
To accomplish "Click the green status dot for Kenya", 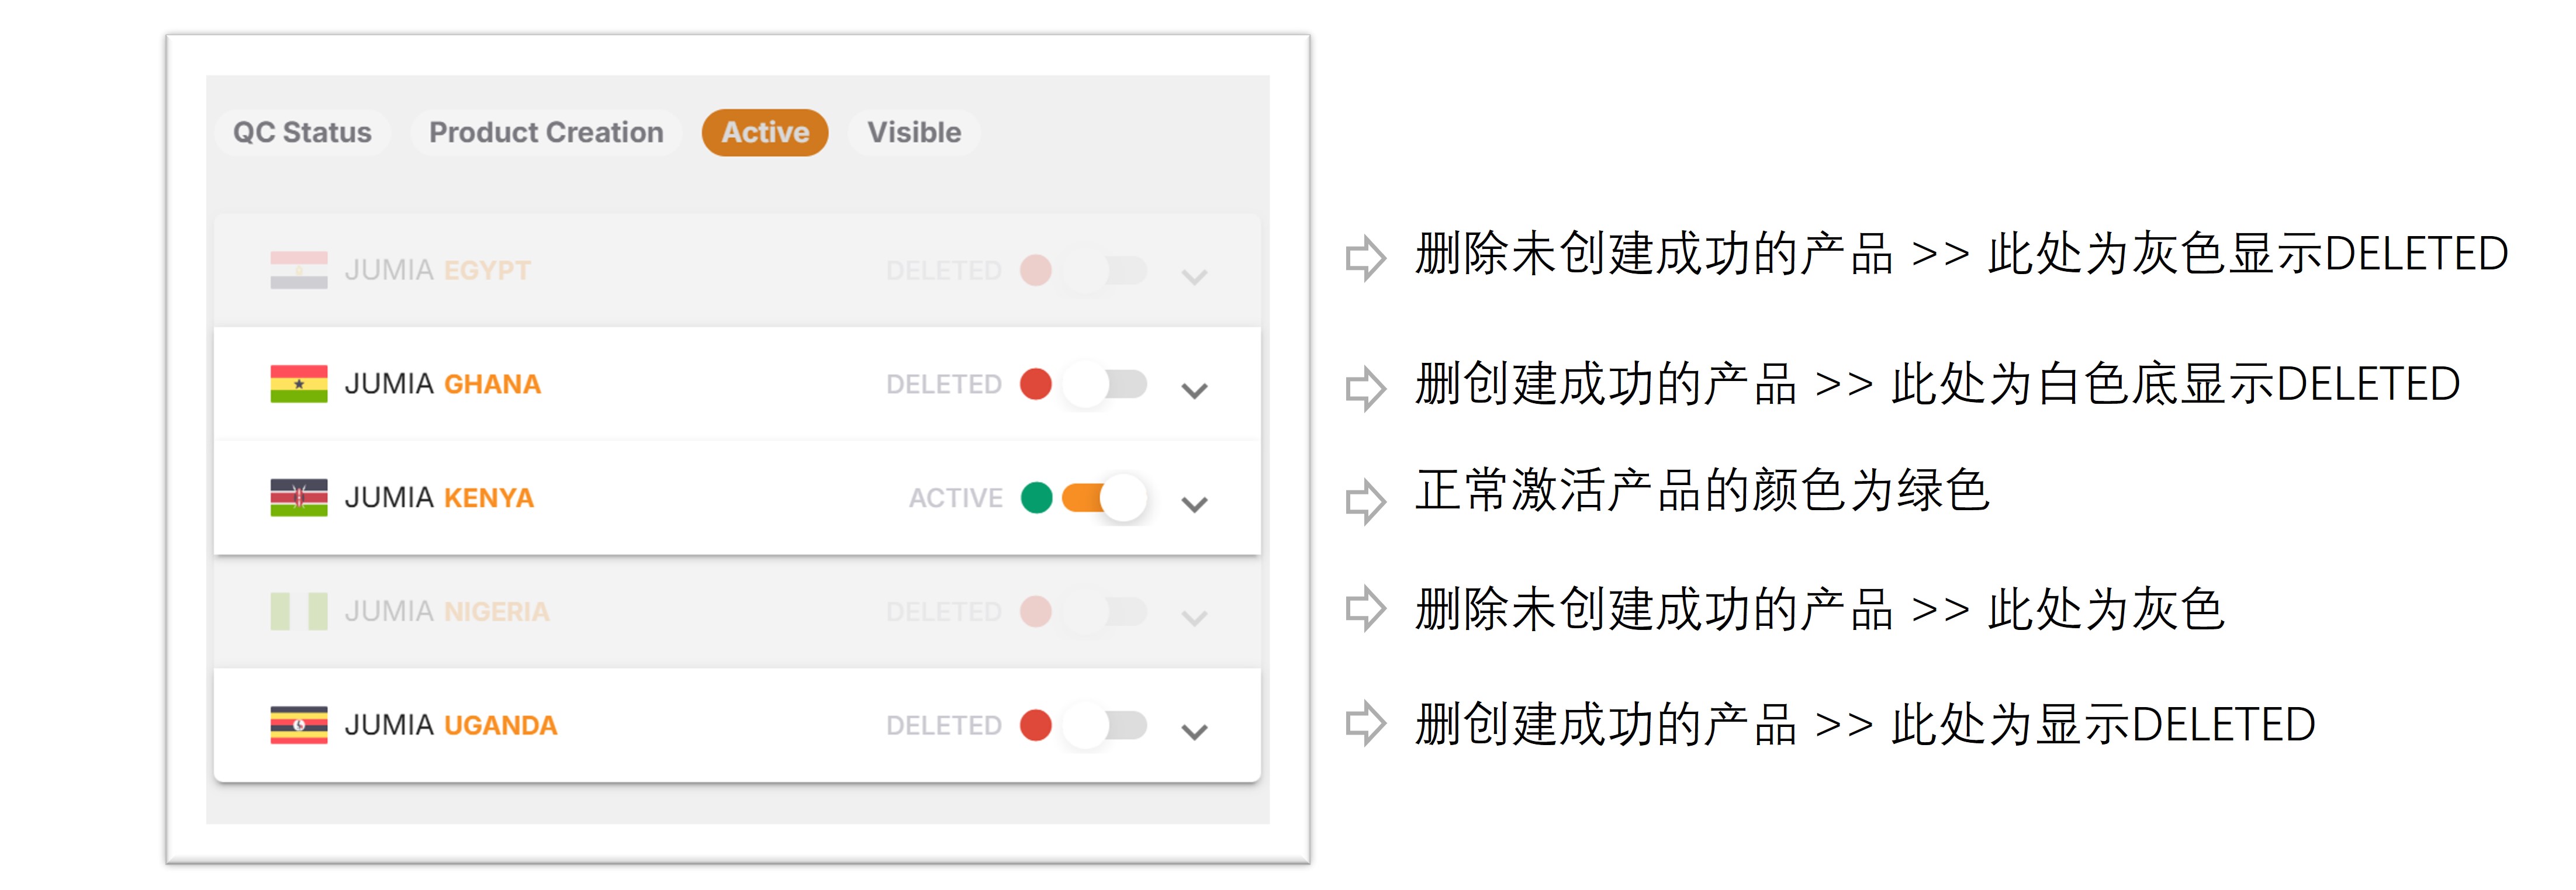I will click(1036, 497).
